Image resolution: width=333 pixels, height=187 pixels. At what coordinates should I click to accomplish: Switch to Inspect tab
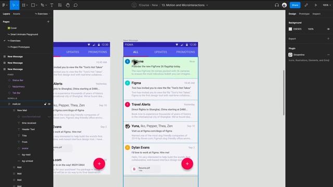pyautogui.click(x=316, y=14)
